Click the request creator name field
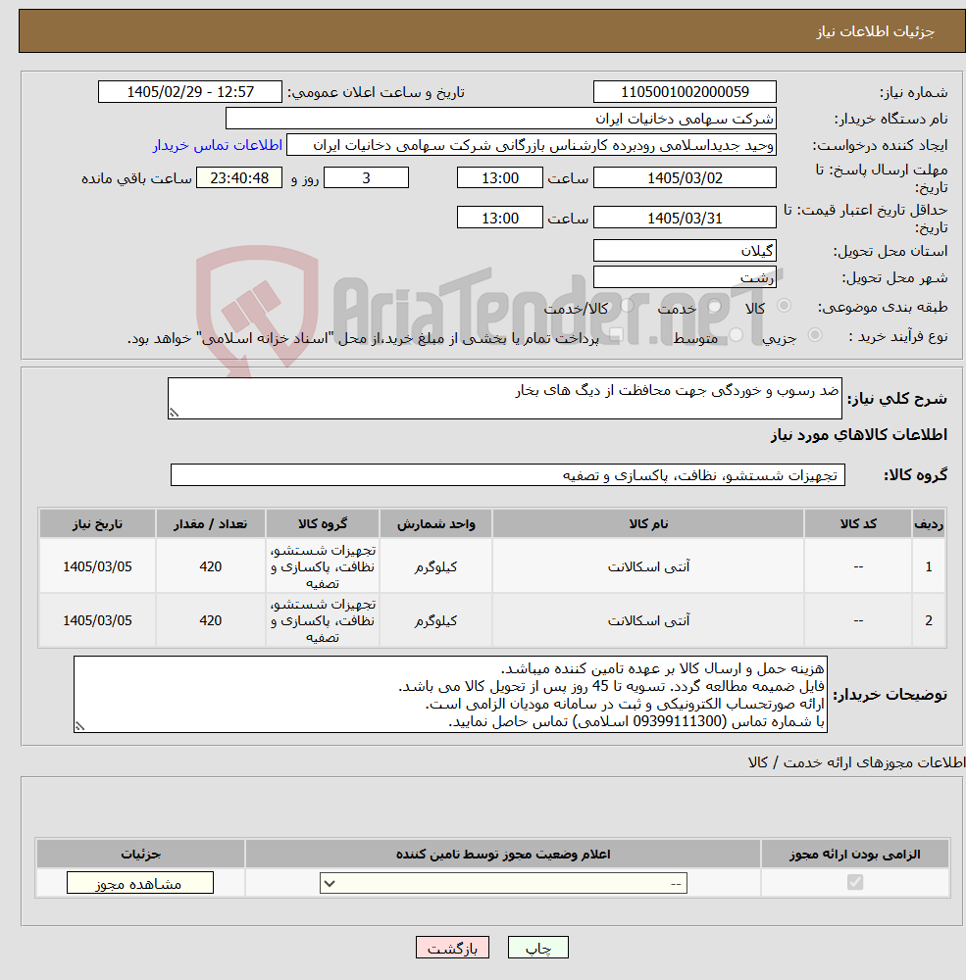966x980 pixels. pyautogui.click(x=532, y=145)
